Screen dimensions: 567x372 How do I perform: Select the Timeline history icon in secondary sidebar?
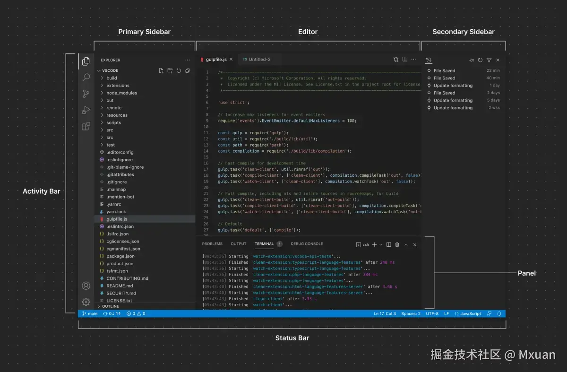pyautogui.click(x=429, y=60)
